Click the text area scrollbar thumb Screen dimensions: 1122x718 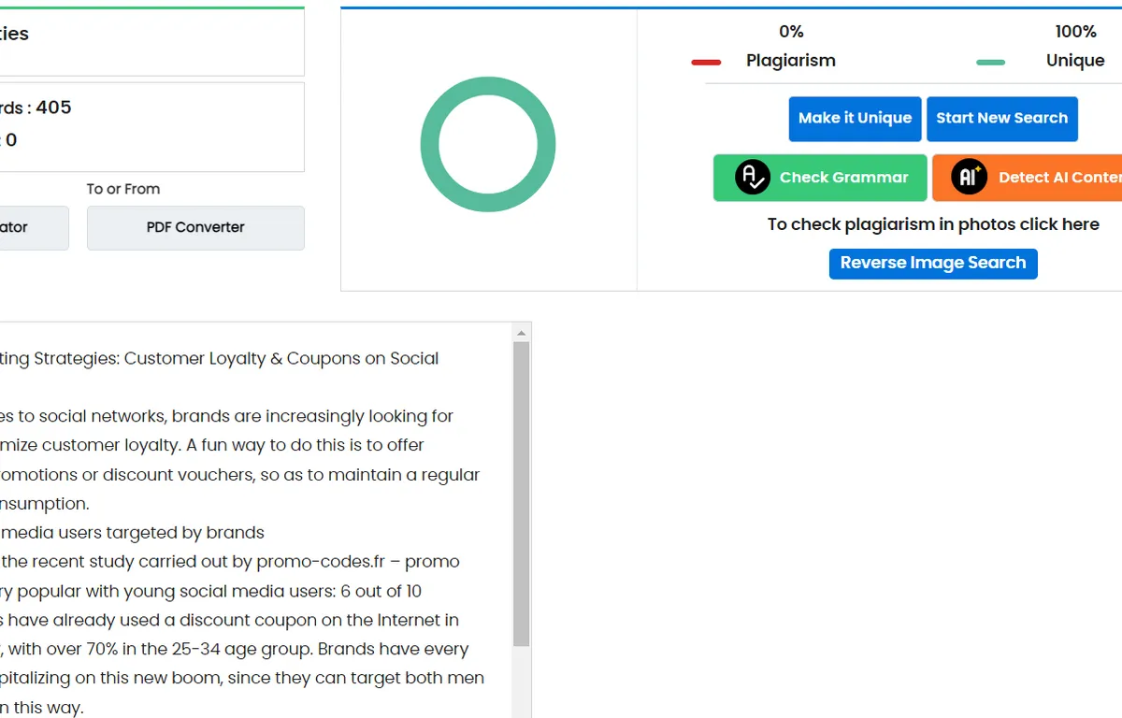click(522, 494)
